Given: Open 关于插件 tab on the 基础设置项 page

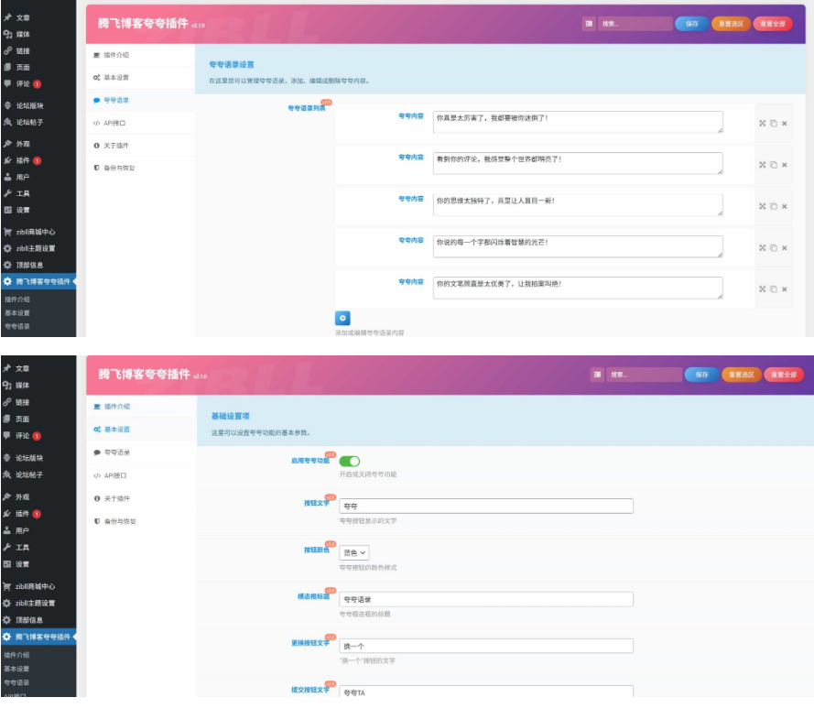Looking at the screenshot, I should [x=116, y=498].
